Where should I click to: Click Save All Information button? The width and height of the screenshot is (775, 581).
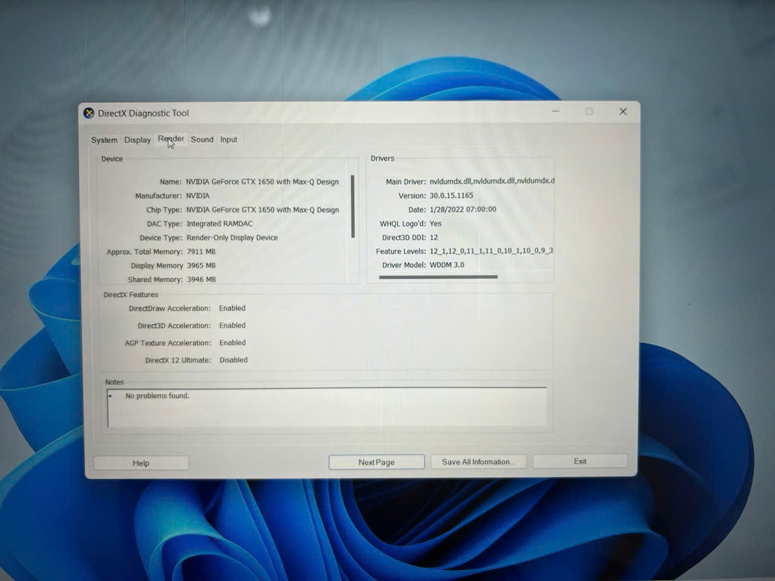pos(478,462)
